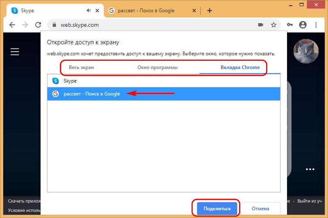This screenshot has width=328, height=218.
Task: Open the Skype three-dots more options
Action: click(x=310, y=169)
